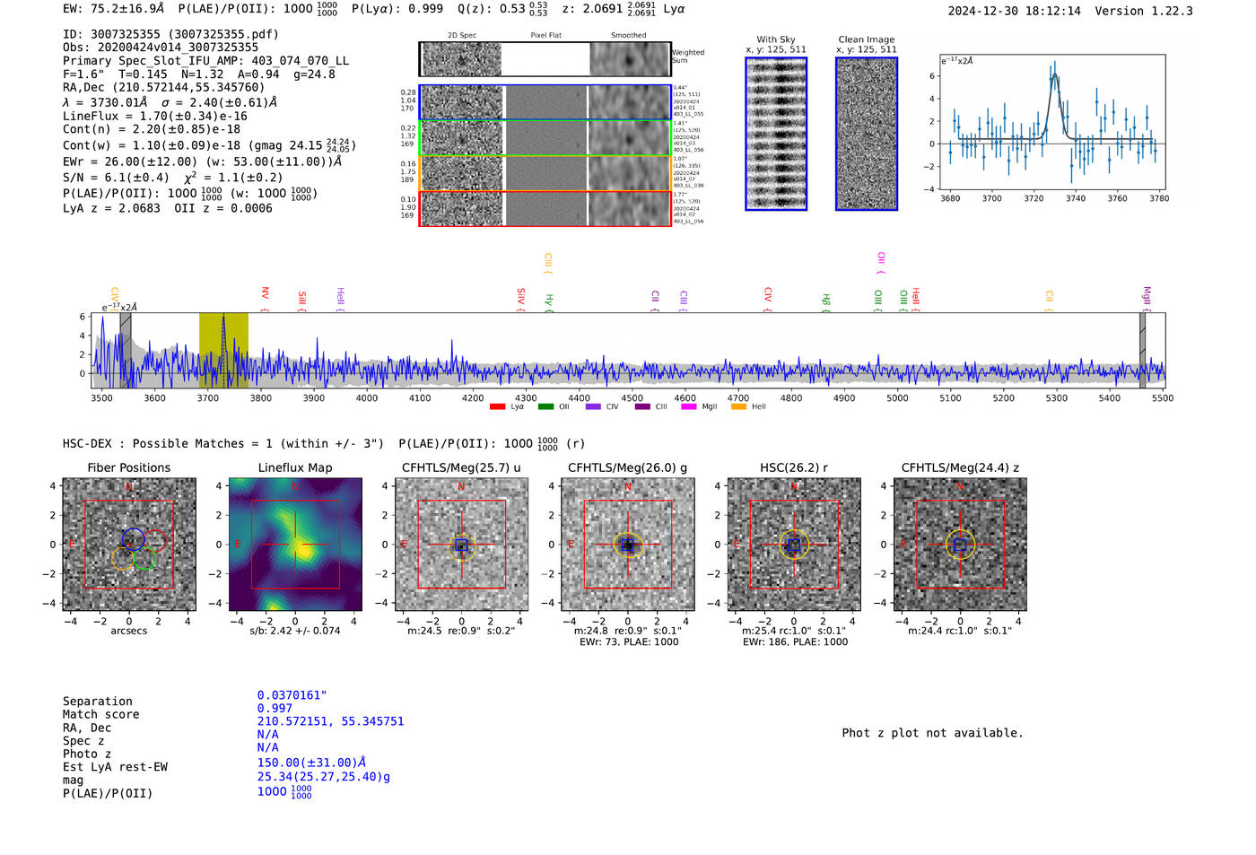Click the emission line Gaussian fit plot
The image size is (1256, 855).
click(x=1051, y=122)
